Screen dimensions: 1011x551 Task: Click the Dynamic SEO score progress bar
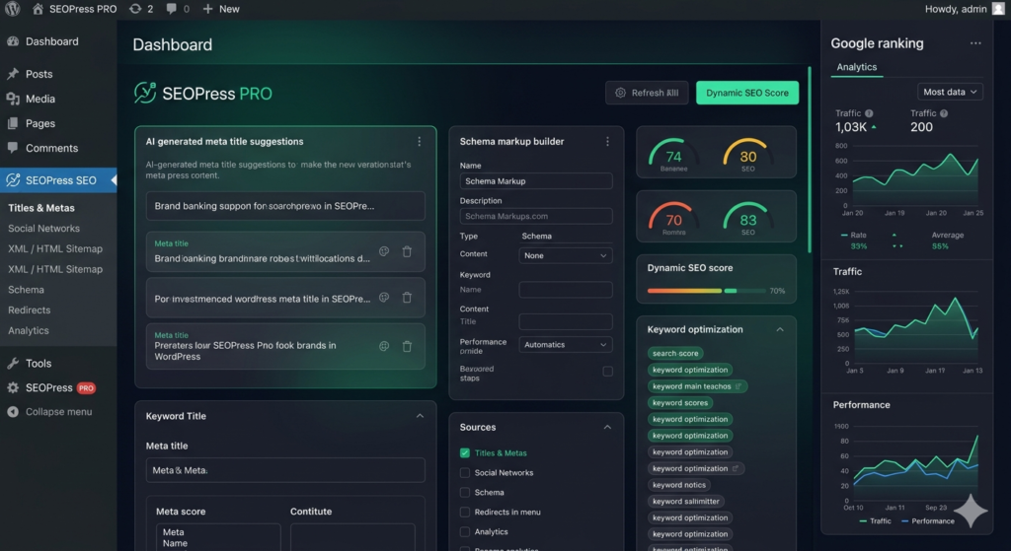click(707, 291)
